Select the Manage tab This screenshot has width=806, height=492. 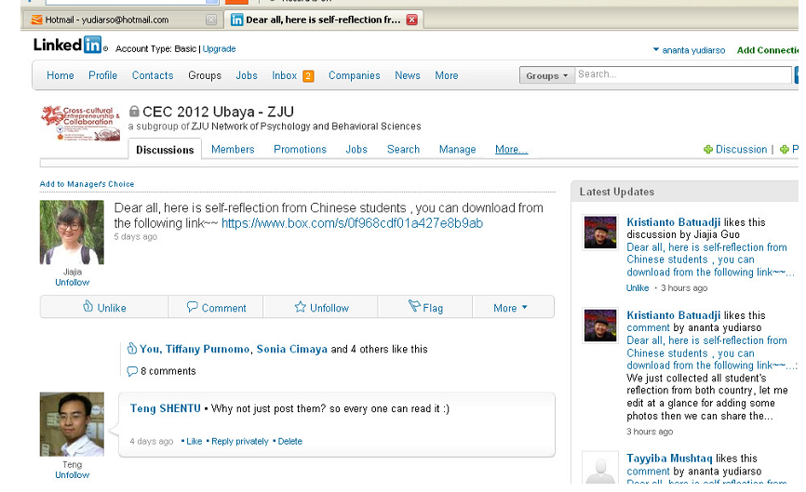(458, 150)
